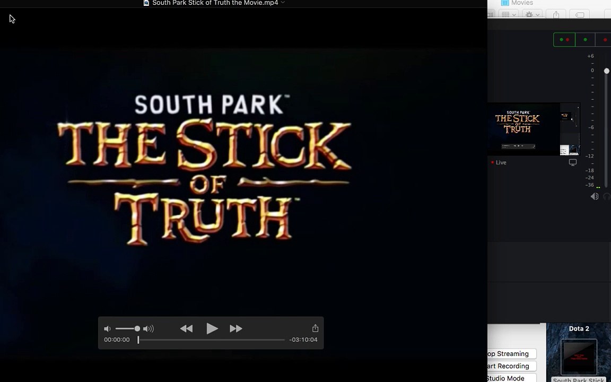The width and height of the screenshot is (611, 382).
Task: Click the monitor output icon beside Live
Action: [572, 162]
